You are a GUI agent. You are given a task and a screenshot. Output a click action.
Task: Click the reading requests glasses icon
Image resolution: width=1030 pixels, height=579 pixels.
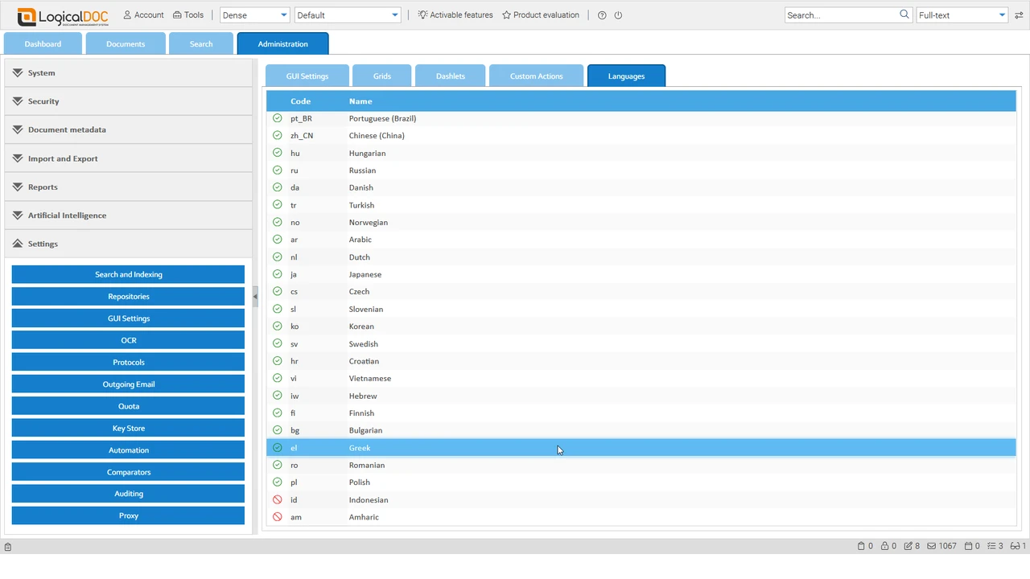coord(1015,546)
